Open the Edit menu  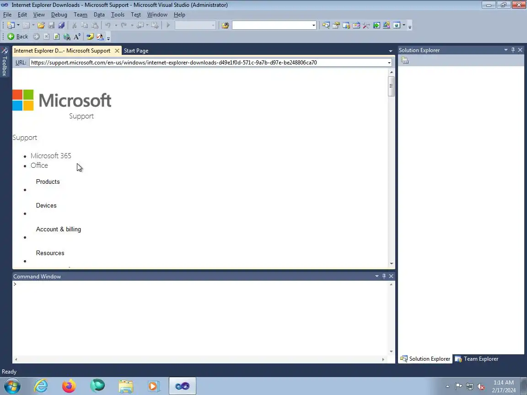pyautogui.click(x=22, y=15)
